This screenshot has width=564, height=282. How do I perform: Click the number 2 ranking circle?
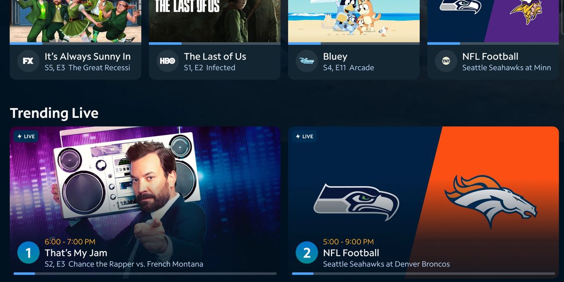[x=307, y=252]
